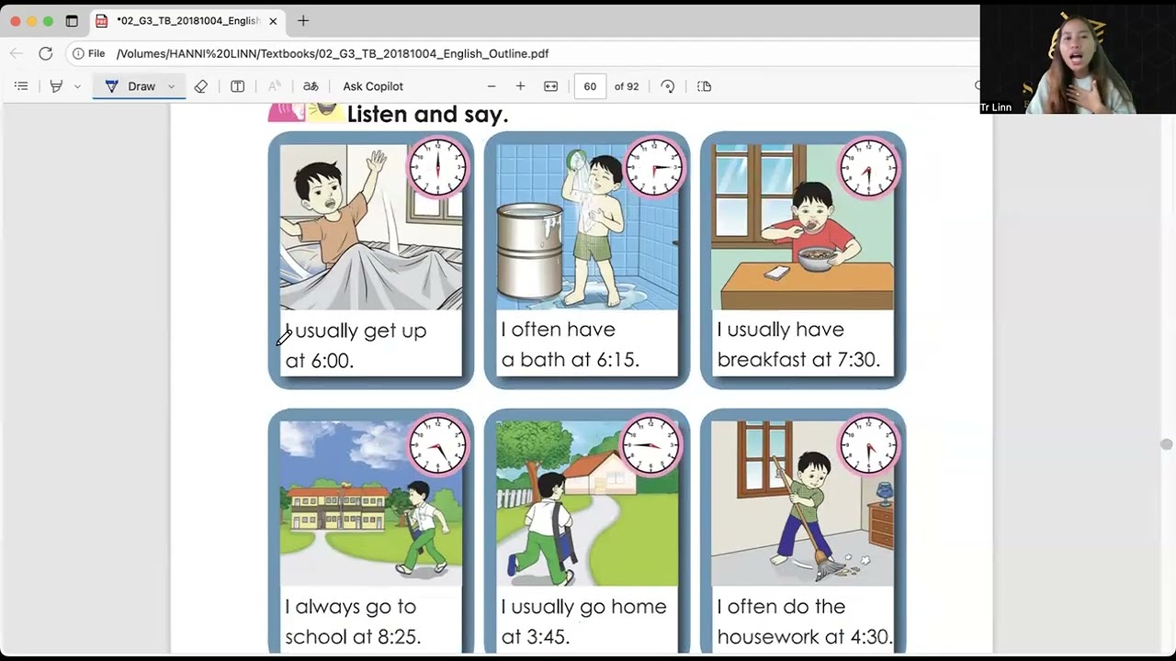The height and width of the screenshot is (661, 1176).
Task: Click the text "I often do the housework at 4:30."
Action: point(804,622)
